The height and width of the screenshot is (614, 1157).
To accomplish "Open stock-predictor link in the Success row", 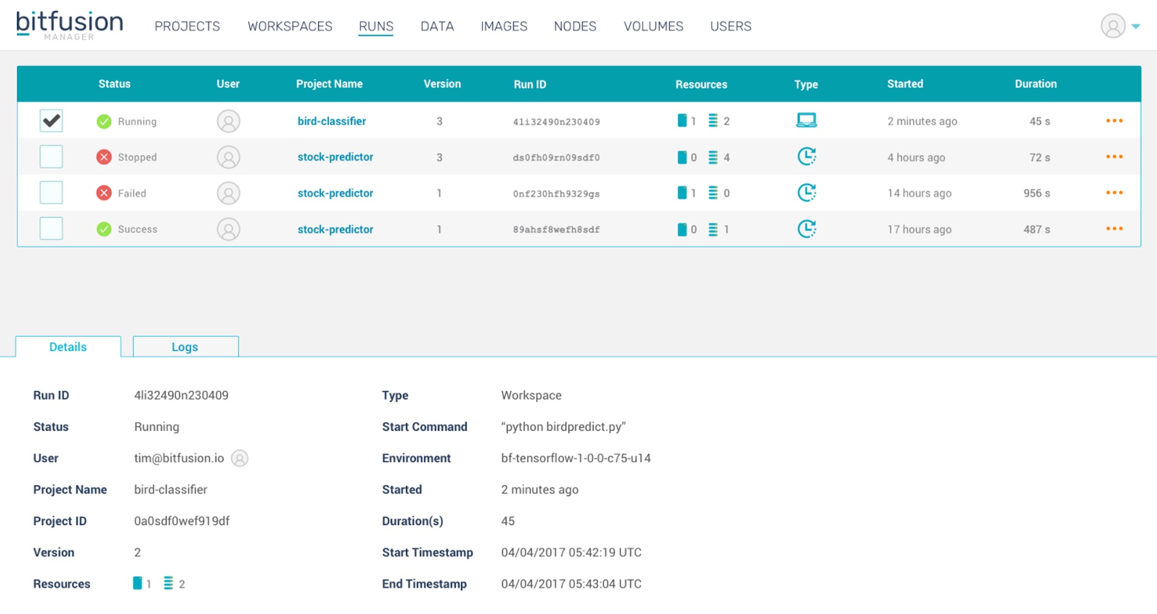I will coord(335,229).
